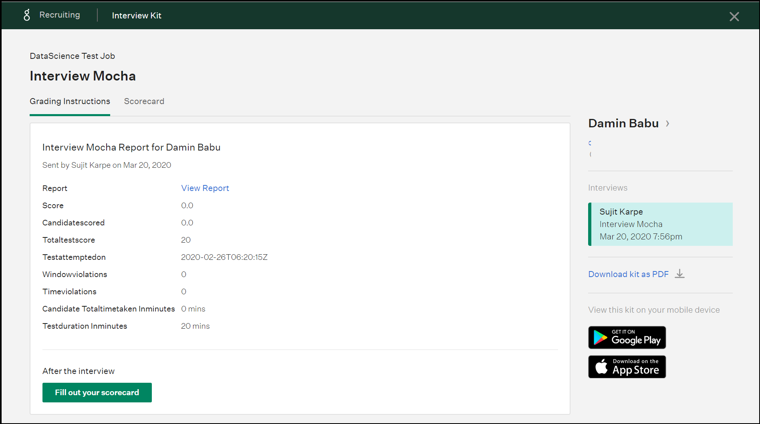Click the Windowviolations label
The image size is (760, 424).
point(75,274)
